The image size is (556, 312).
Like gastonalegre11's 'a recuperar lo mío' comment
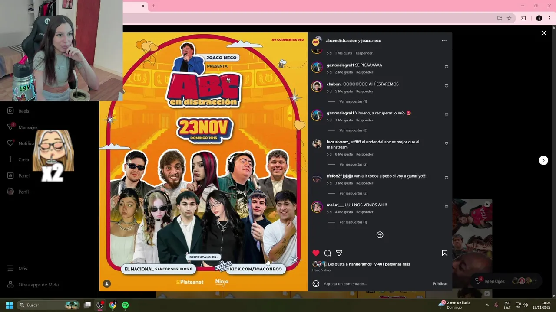pos(446,115)
